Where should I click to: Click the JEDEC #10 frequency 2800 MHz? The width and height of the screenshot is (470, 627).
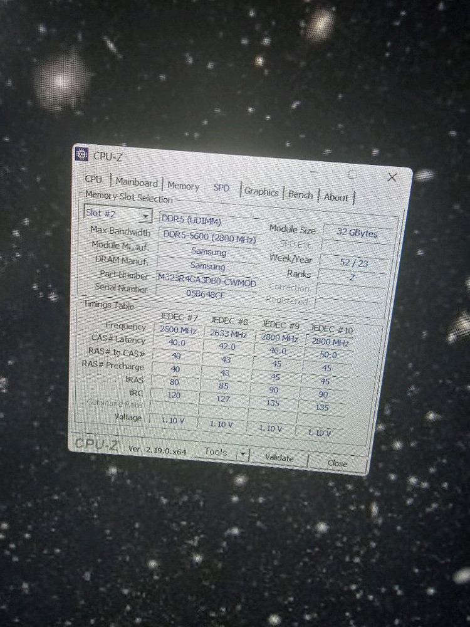tap(330, 342)
